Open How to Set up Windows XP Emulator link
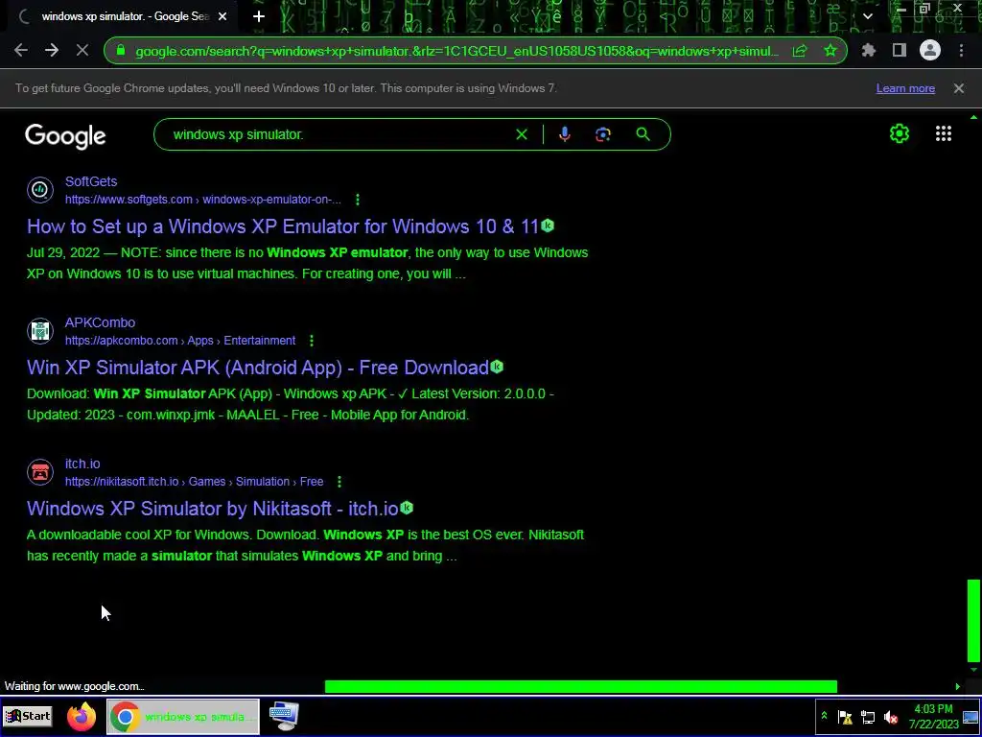Screen dimensions: 982x737 283,226
